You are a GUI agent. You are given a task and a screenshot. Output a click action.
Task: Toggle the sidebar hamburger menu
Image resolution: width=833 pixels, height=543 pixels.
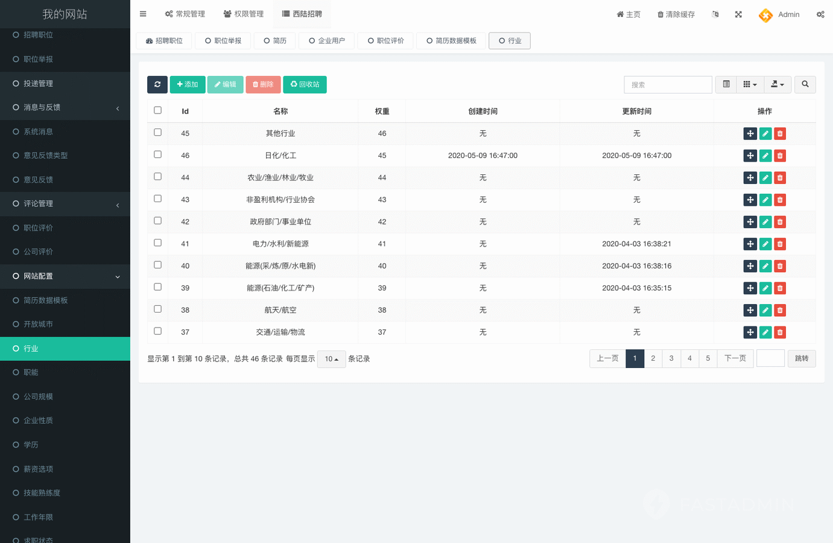click(143, 14)
